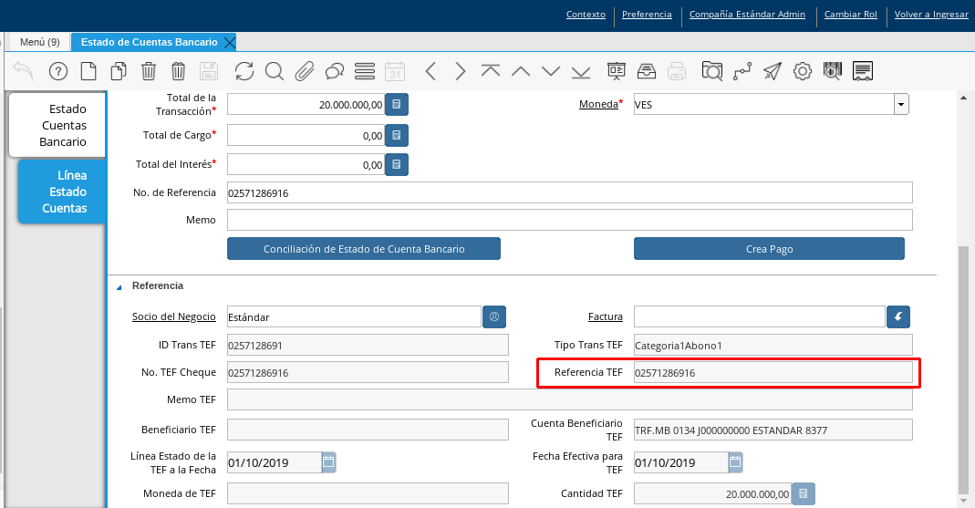Image resolution: width=975 pixels, height=508 pixels.
Task: Click into the Memo input field
Action: [x=569, y=220]
